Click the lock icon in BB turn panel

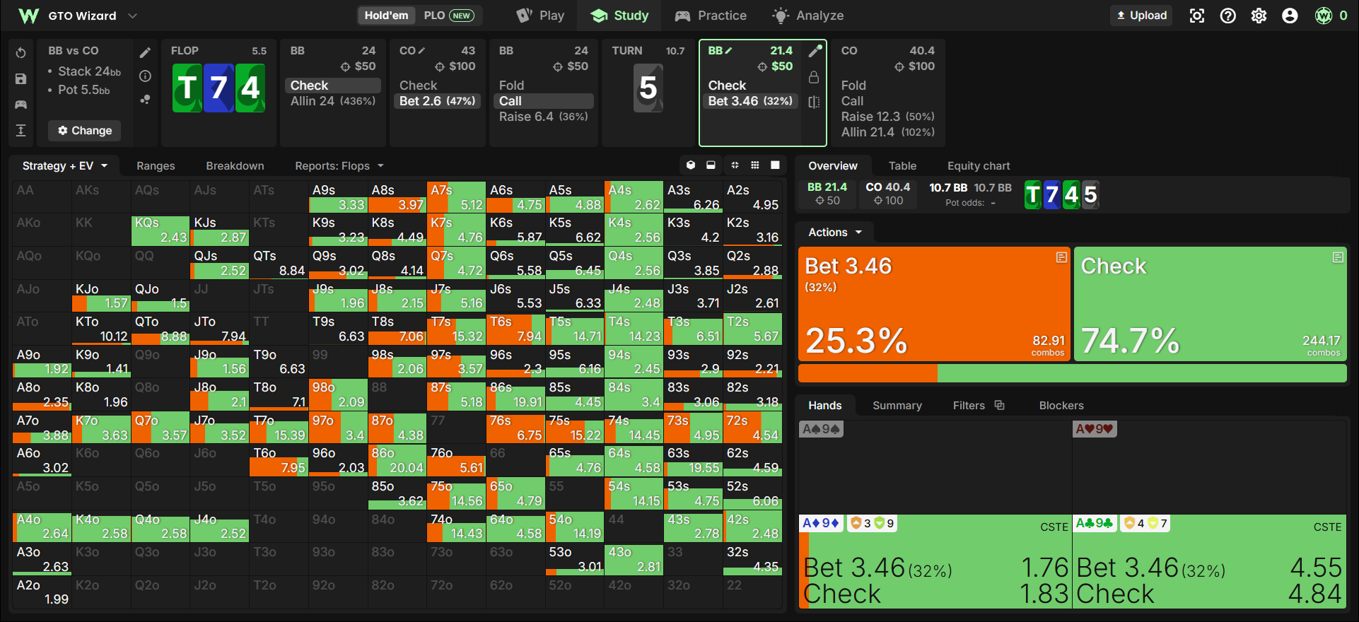(814, 77)
